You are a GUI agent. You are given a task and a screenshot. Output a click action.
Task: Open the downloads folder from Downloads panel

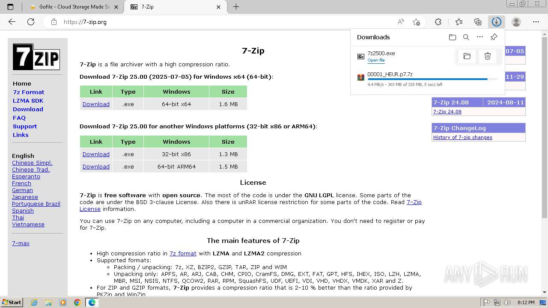pyautogui.click(x=453, y=37)
